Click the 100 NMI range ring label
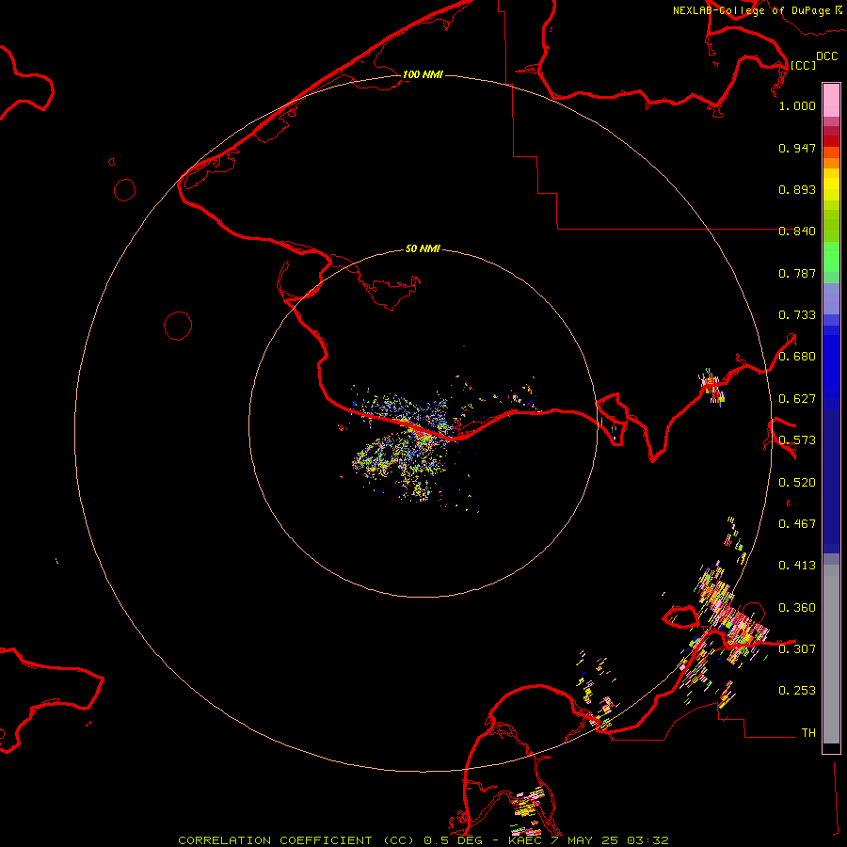847x847 pixels. 423,74
